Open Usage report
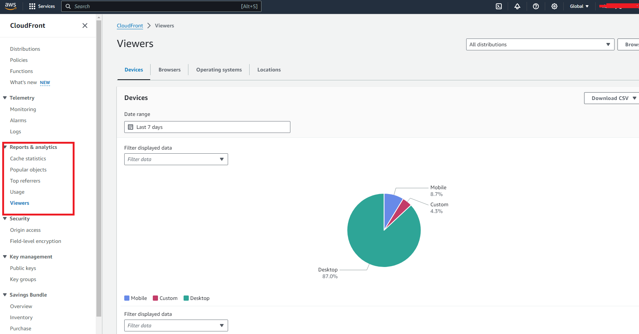 click(17, 192)
